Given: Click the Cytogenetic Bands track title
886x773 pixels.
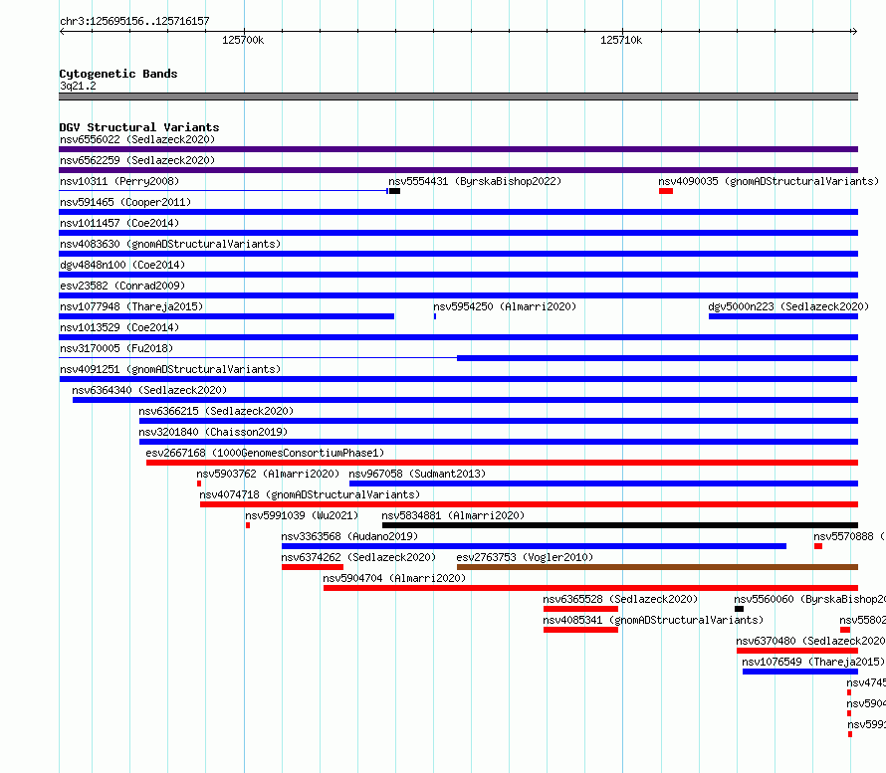Looking at the screenshot, I should (118, 74).
